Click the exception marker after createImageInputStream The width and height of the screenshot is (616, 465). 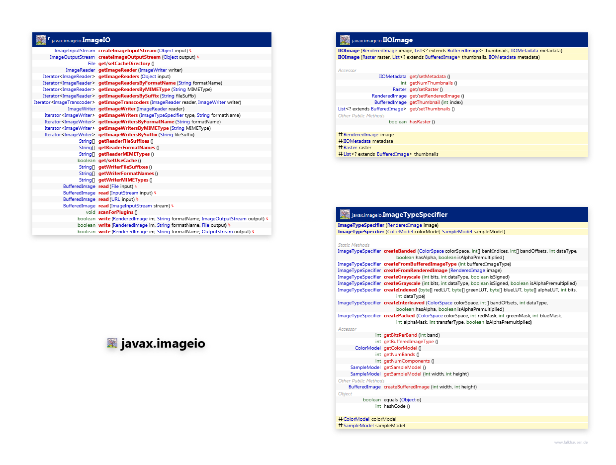click(190, 51)
